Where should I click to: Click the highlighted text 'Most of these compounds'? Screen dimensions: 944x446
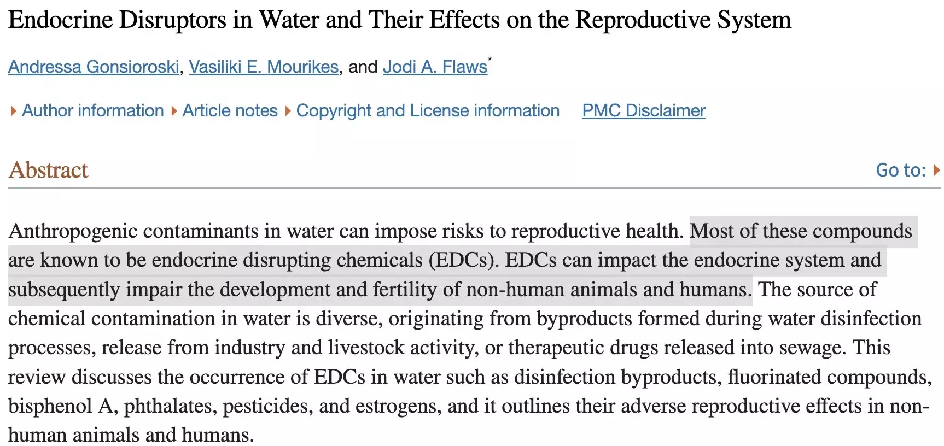coord(801,231)
